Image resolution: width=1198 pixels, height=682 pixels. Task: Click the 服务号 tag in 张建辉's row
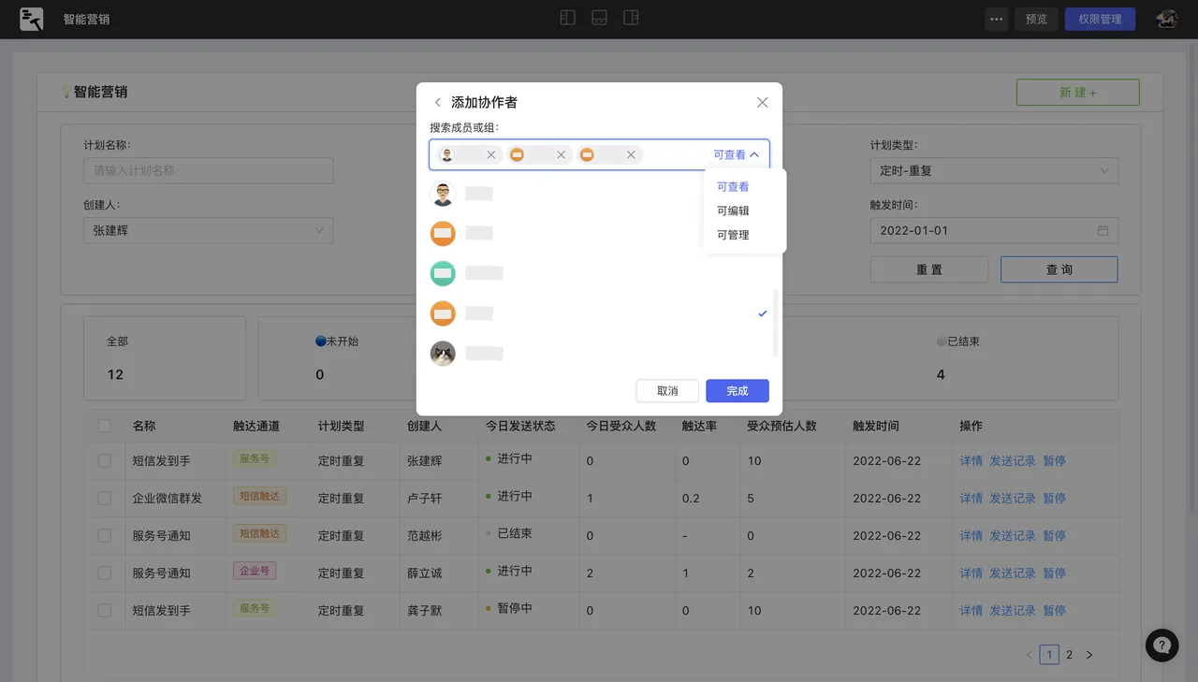pyautogui.click(x=255, y=459)
